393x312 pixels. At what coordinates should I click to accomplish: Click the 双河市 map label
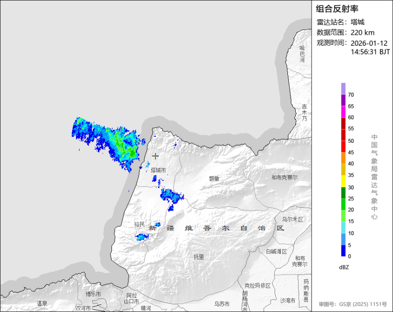click(83, 308)
